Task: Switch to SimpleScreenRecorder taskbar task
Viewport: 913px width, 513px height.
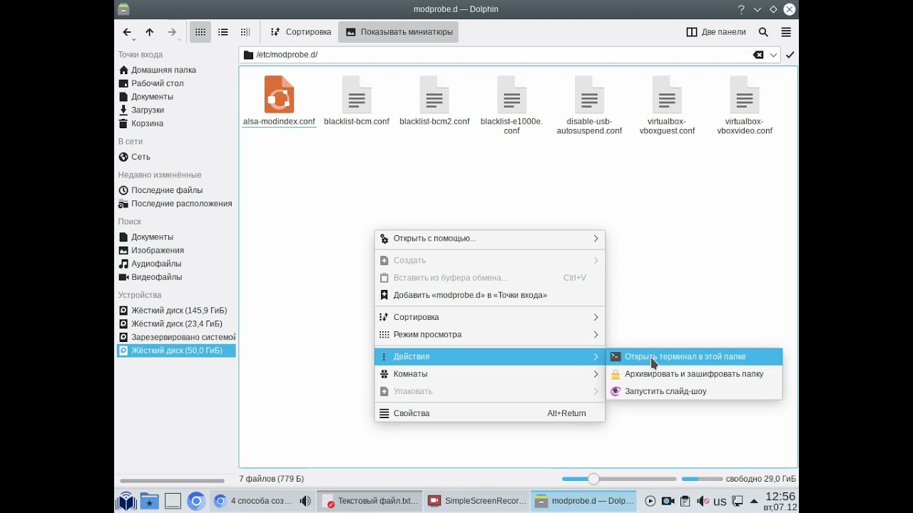Action: point(476,501)
